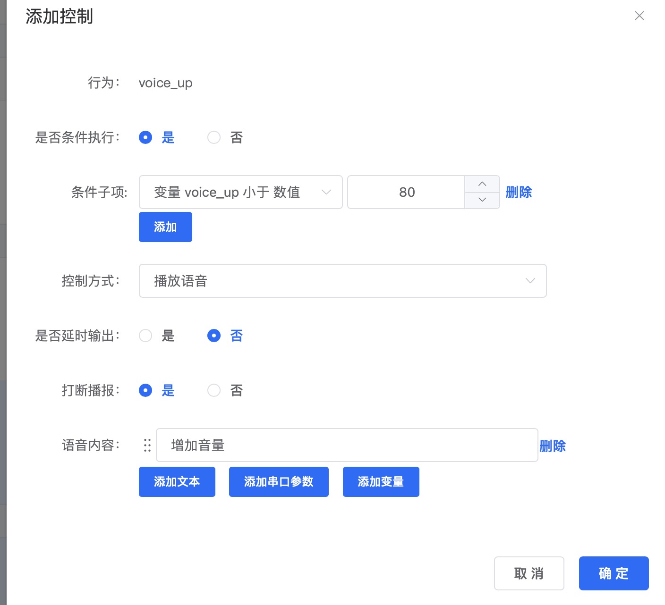Click the down stepper arrow beside the value 80
This screenshot has height=605, width=665.
click(482, 200)
